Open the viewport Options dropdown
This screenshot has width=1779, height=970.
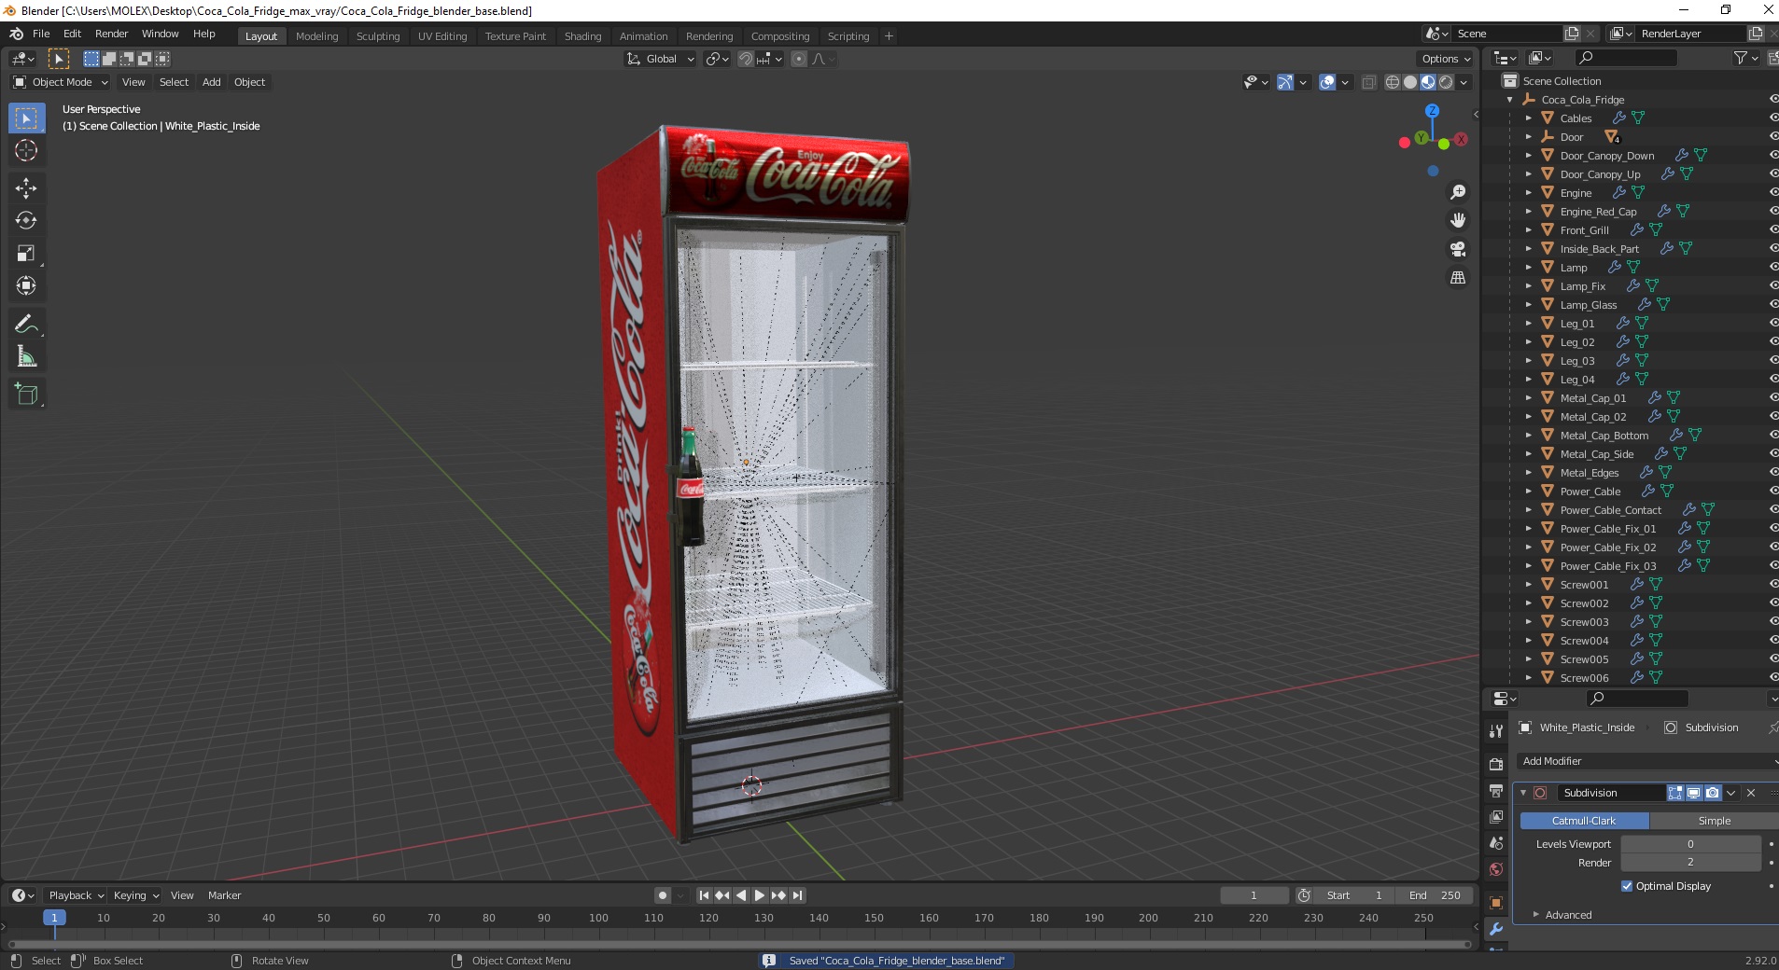(x=1446, y=59)
